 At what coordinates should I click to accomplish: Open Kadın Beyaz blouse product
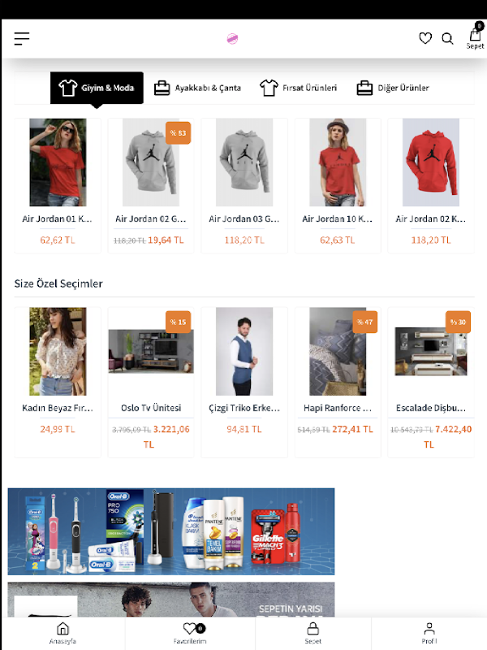58,382
